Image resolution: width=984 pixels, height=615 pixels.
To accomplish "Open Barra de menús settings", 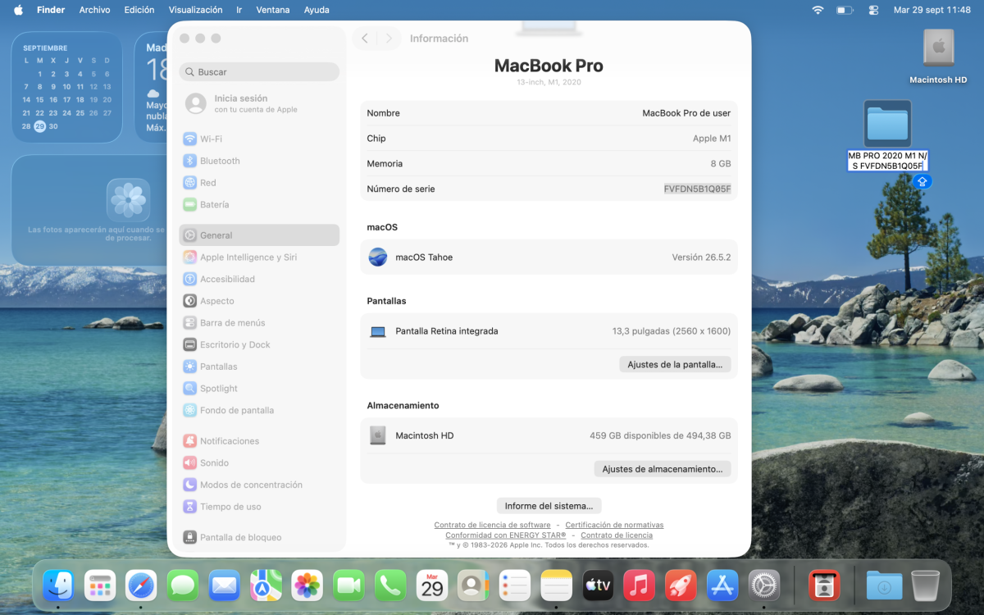I will click(x=259, y=323).
